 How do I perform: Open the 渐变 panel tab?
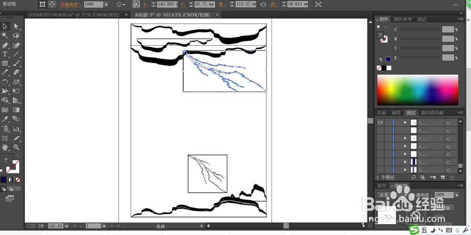382,186
